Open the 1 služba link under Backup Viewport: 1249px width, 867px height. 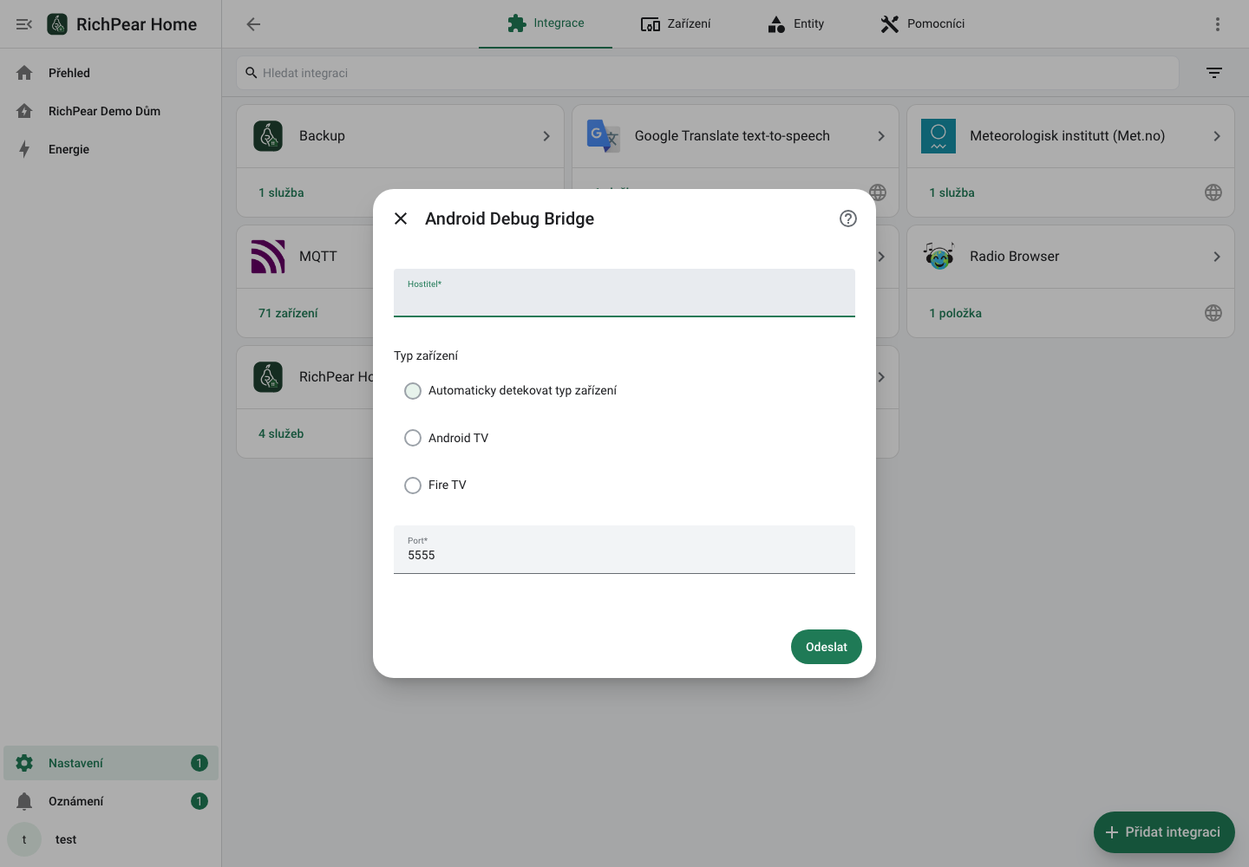click(281, 192)
